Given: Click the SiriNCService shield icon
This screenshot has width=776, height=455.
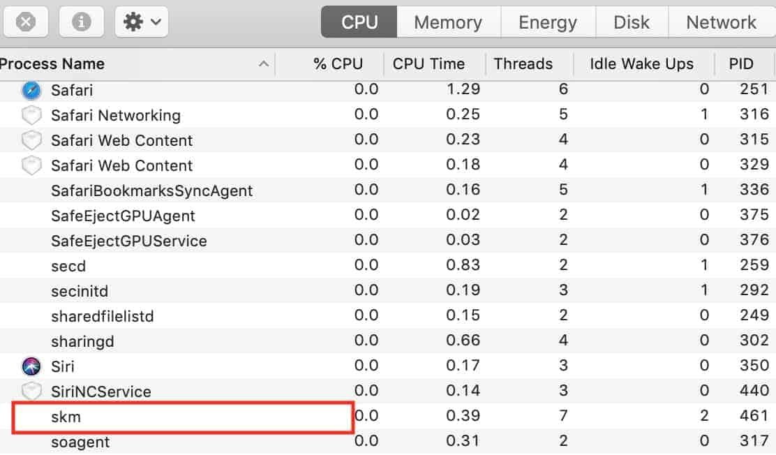Looking at the screenshot, I should point(31,391).
